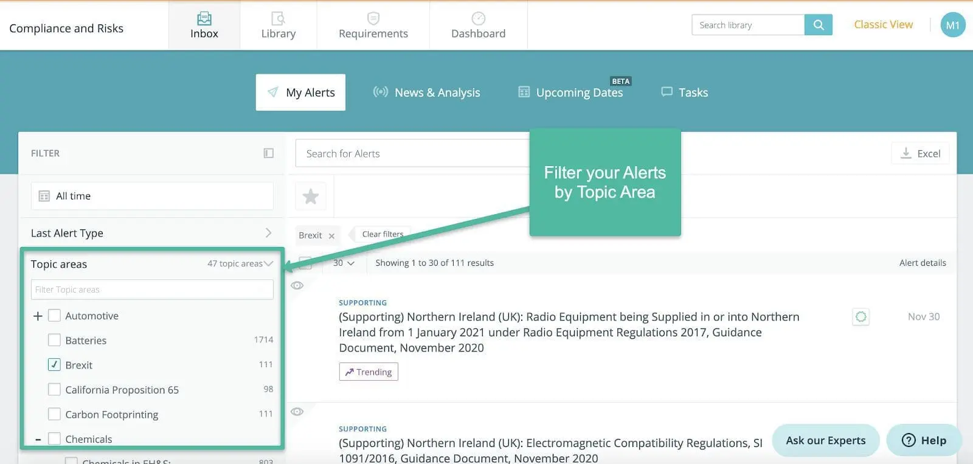Open the 30 results per page dropdown
This screenshot has height=464, width=973.
pos(344,263)
